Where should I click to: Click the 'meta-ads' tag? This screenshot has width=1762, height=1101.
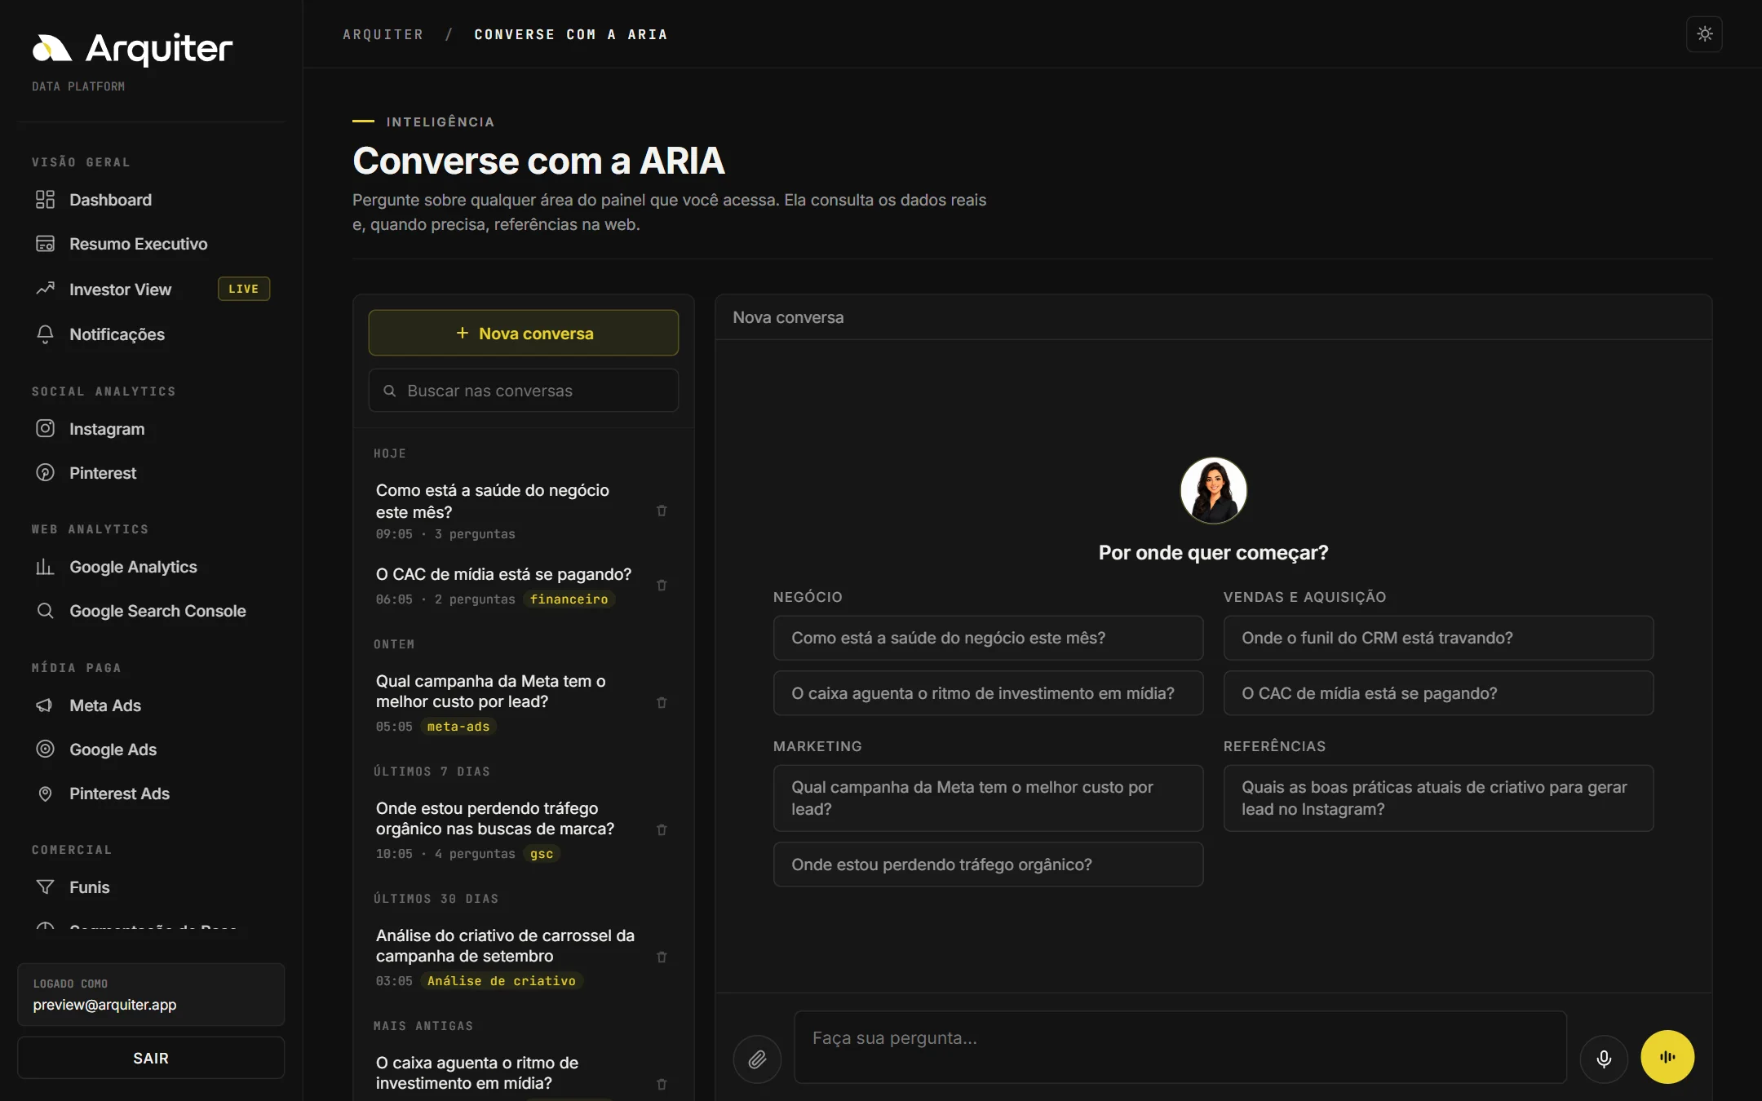458,727
